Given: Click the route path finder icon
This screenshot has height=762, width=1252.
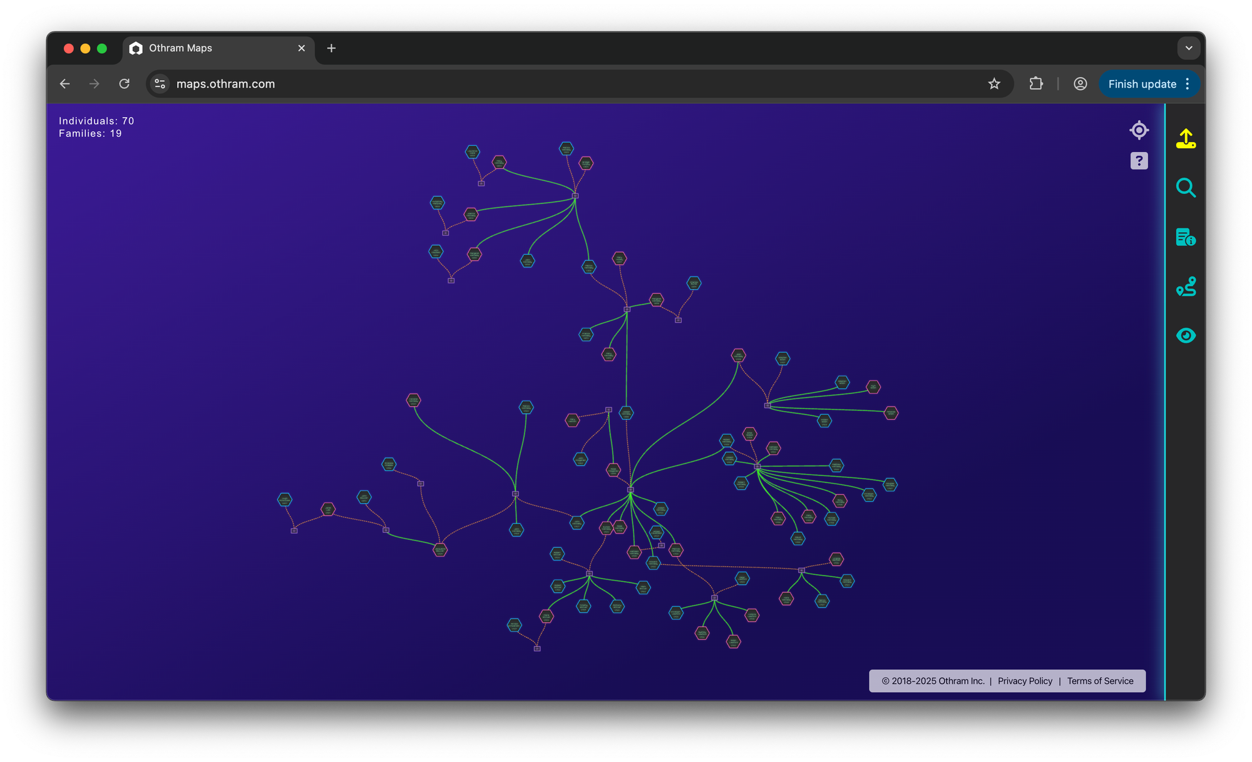Looking at the screenshot, I should (1186, 287).
